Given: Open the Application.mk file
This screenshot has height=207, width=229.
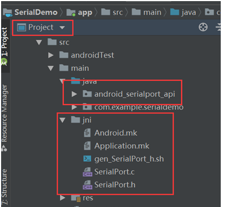Looking at the screenshot, I should click(122, 146).
